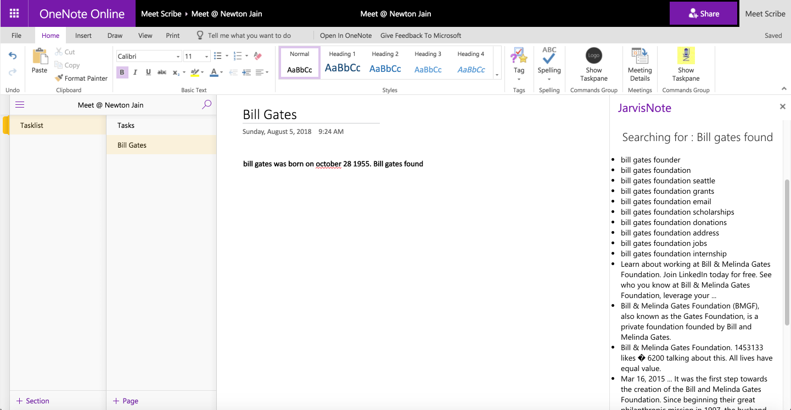791x410 pixels.
Task: Expand numbering style options
Action: coord(246,56)
